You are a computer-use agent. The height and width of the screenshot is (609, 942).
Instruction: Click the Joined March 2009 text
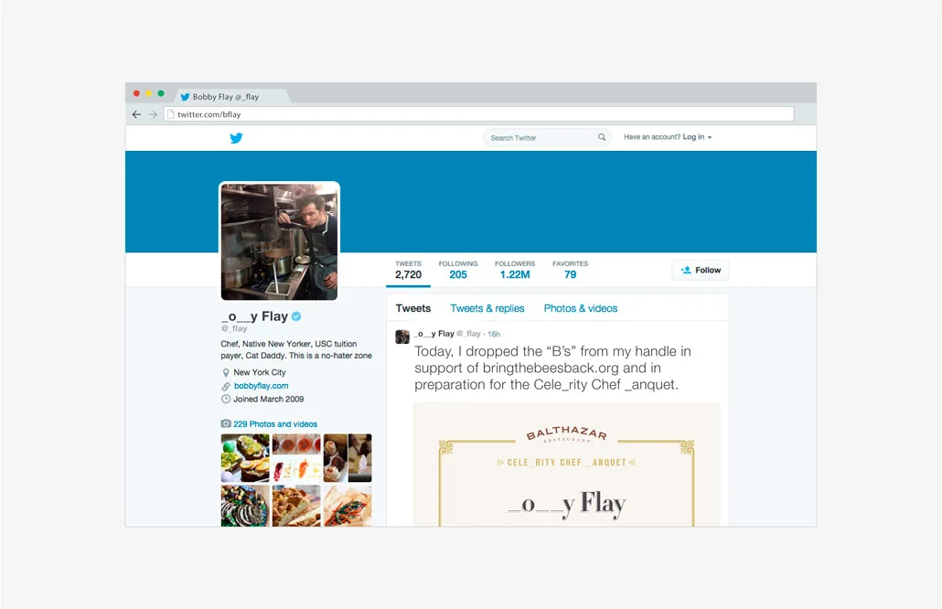click(x=269, y=399)
